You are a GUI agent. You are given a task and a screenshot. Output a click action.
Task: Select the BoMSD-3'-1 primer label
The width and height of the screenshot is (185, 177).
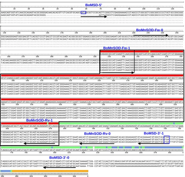point(154,133)
